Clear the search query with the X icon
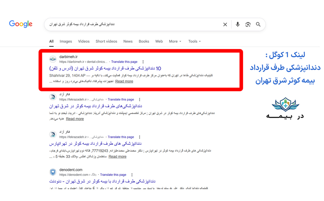The width and height of the screenshot is (324, 201). tap(225, 24)
